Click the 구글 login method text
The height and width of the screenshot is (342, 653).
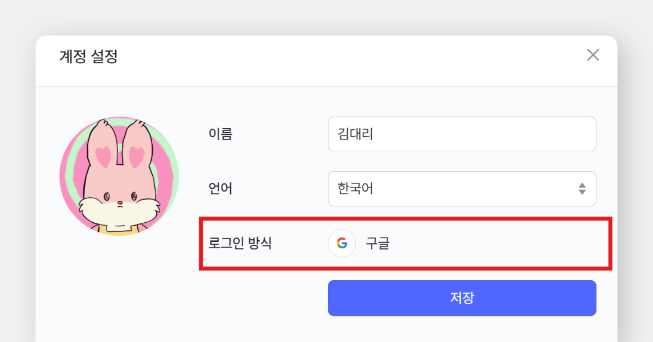(x=378, y=243)
